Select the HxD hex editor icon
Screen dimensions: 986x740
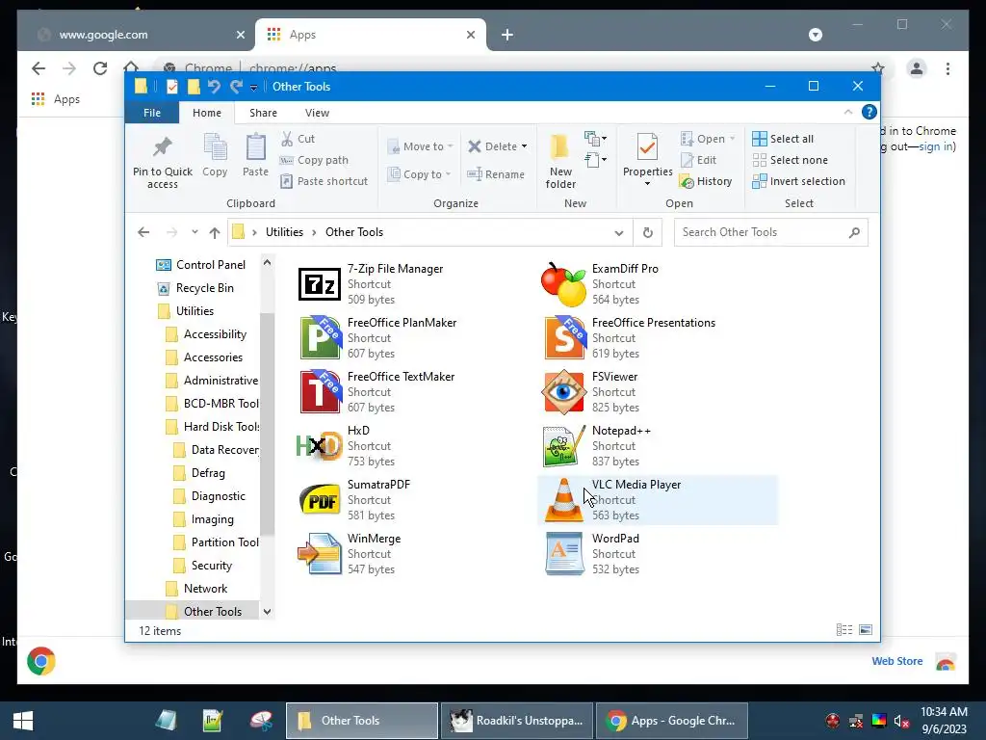coord(320,446)
